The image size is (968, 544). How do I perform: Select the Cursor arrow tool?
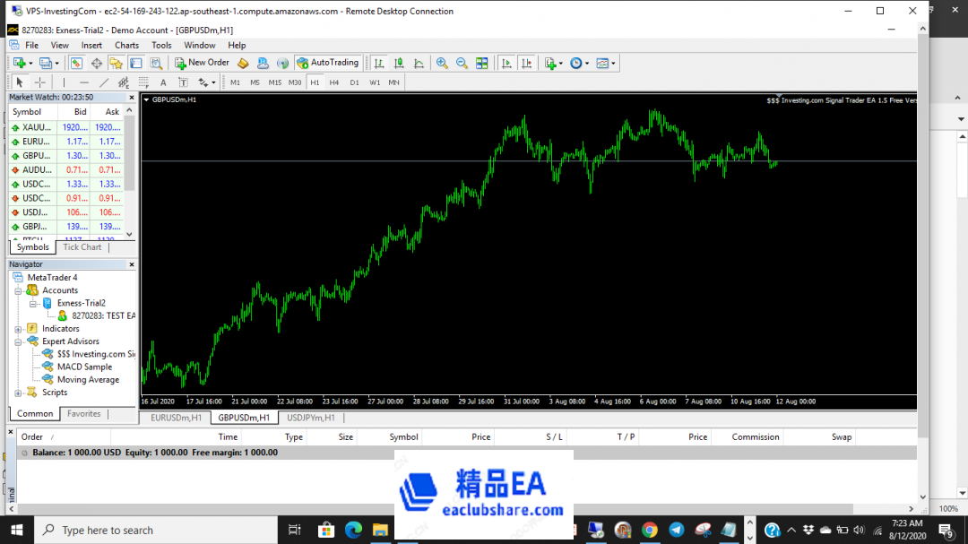[19, 82]
